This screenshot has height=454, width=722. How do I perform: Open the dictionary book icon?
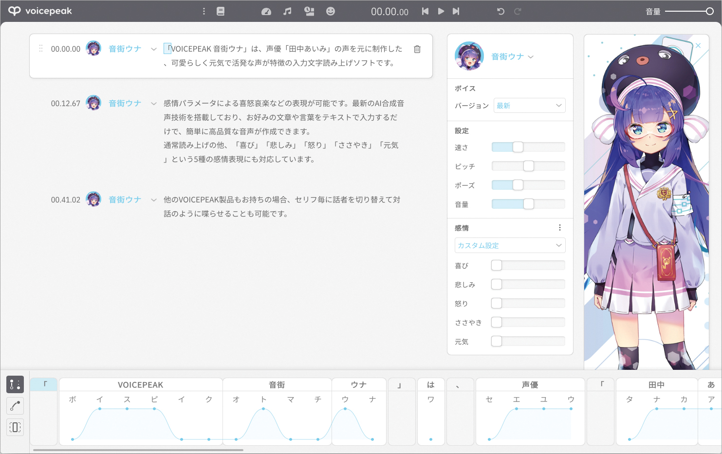tap(221, 11)
